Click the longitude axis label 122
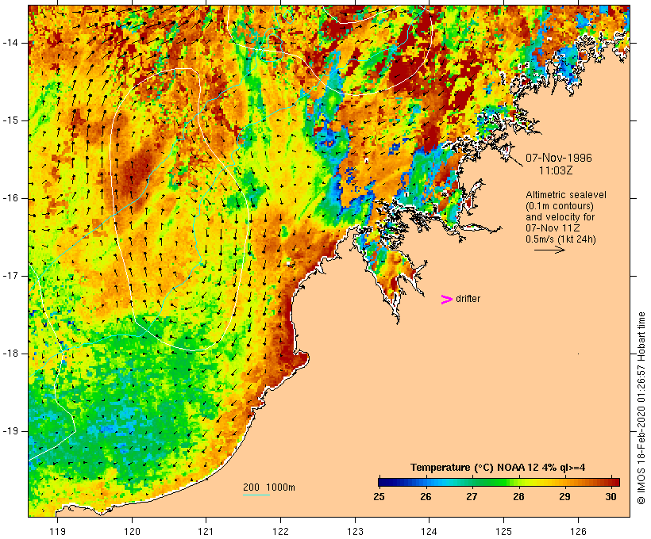The width and height of the screenshot is (651, 539). 280,531
